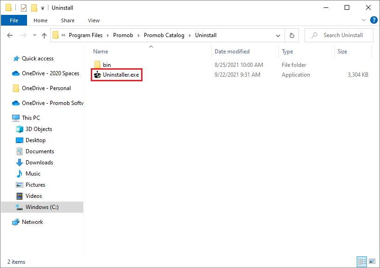Click Promob in the address path
380x268 pixels.
[x=123, y=35]
